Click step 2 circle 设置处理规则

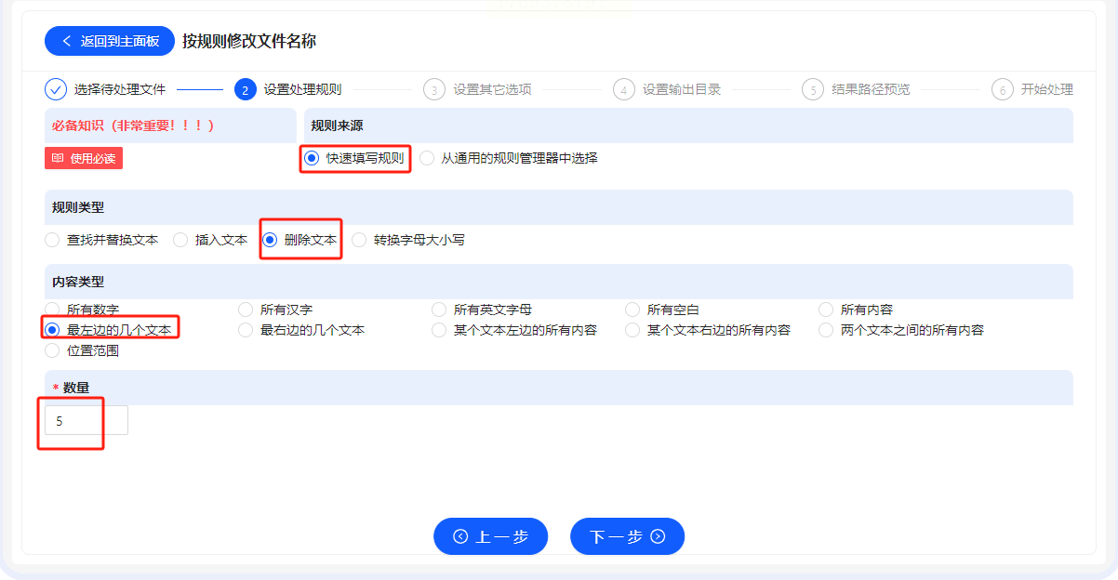click(x=246, y=89)
